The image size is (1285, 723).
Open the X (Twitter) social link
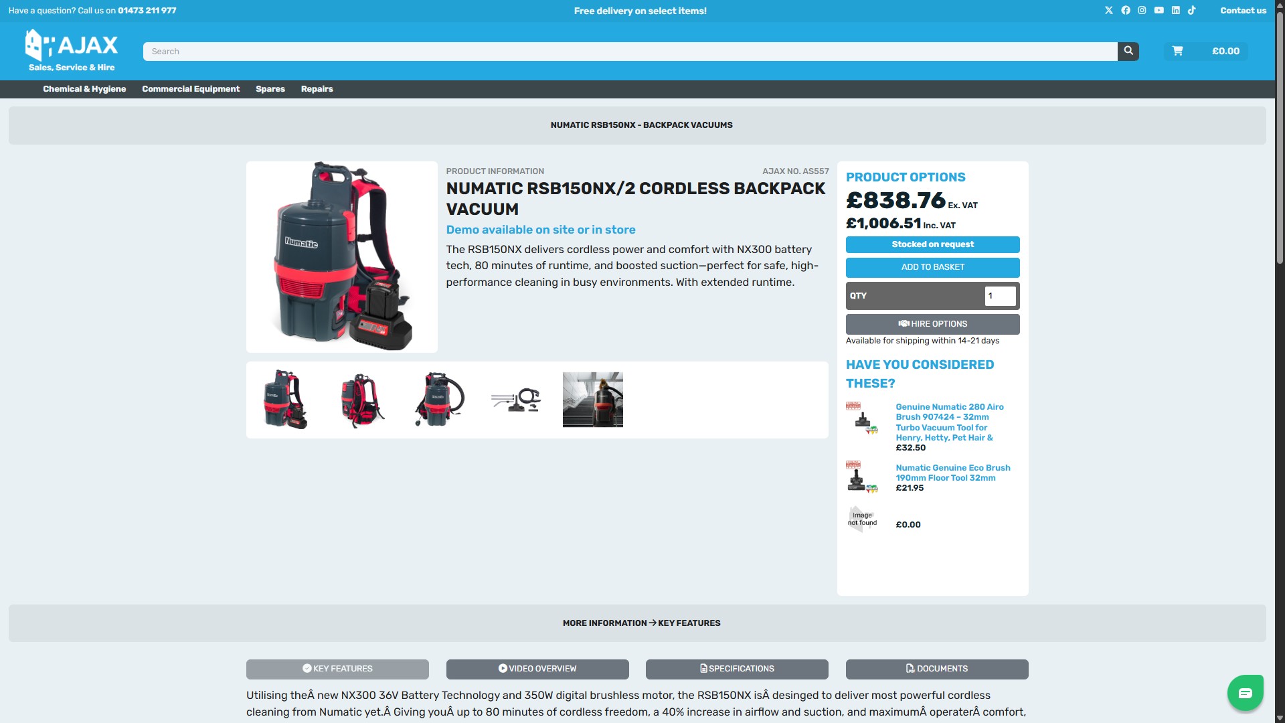coord(1109,11)
